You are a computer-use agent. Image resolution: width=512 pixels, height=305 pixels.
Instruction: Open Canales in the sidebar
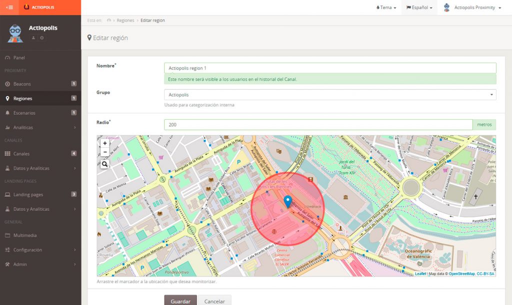pyautogui.click(x=40, y=153)
